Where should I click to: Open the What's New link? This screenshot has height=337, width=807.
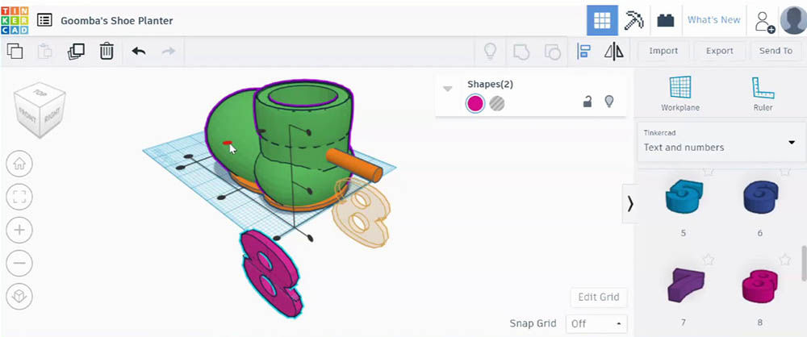(714, 19)
